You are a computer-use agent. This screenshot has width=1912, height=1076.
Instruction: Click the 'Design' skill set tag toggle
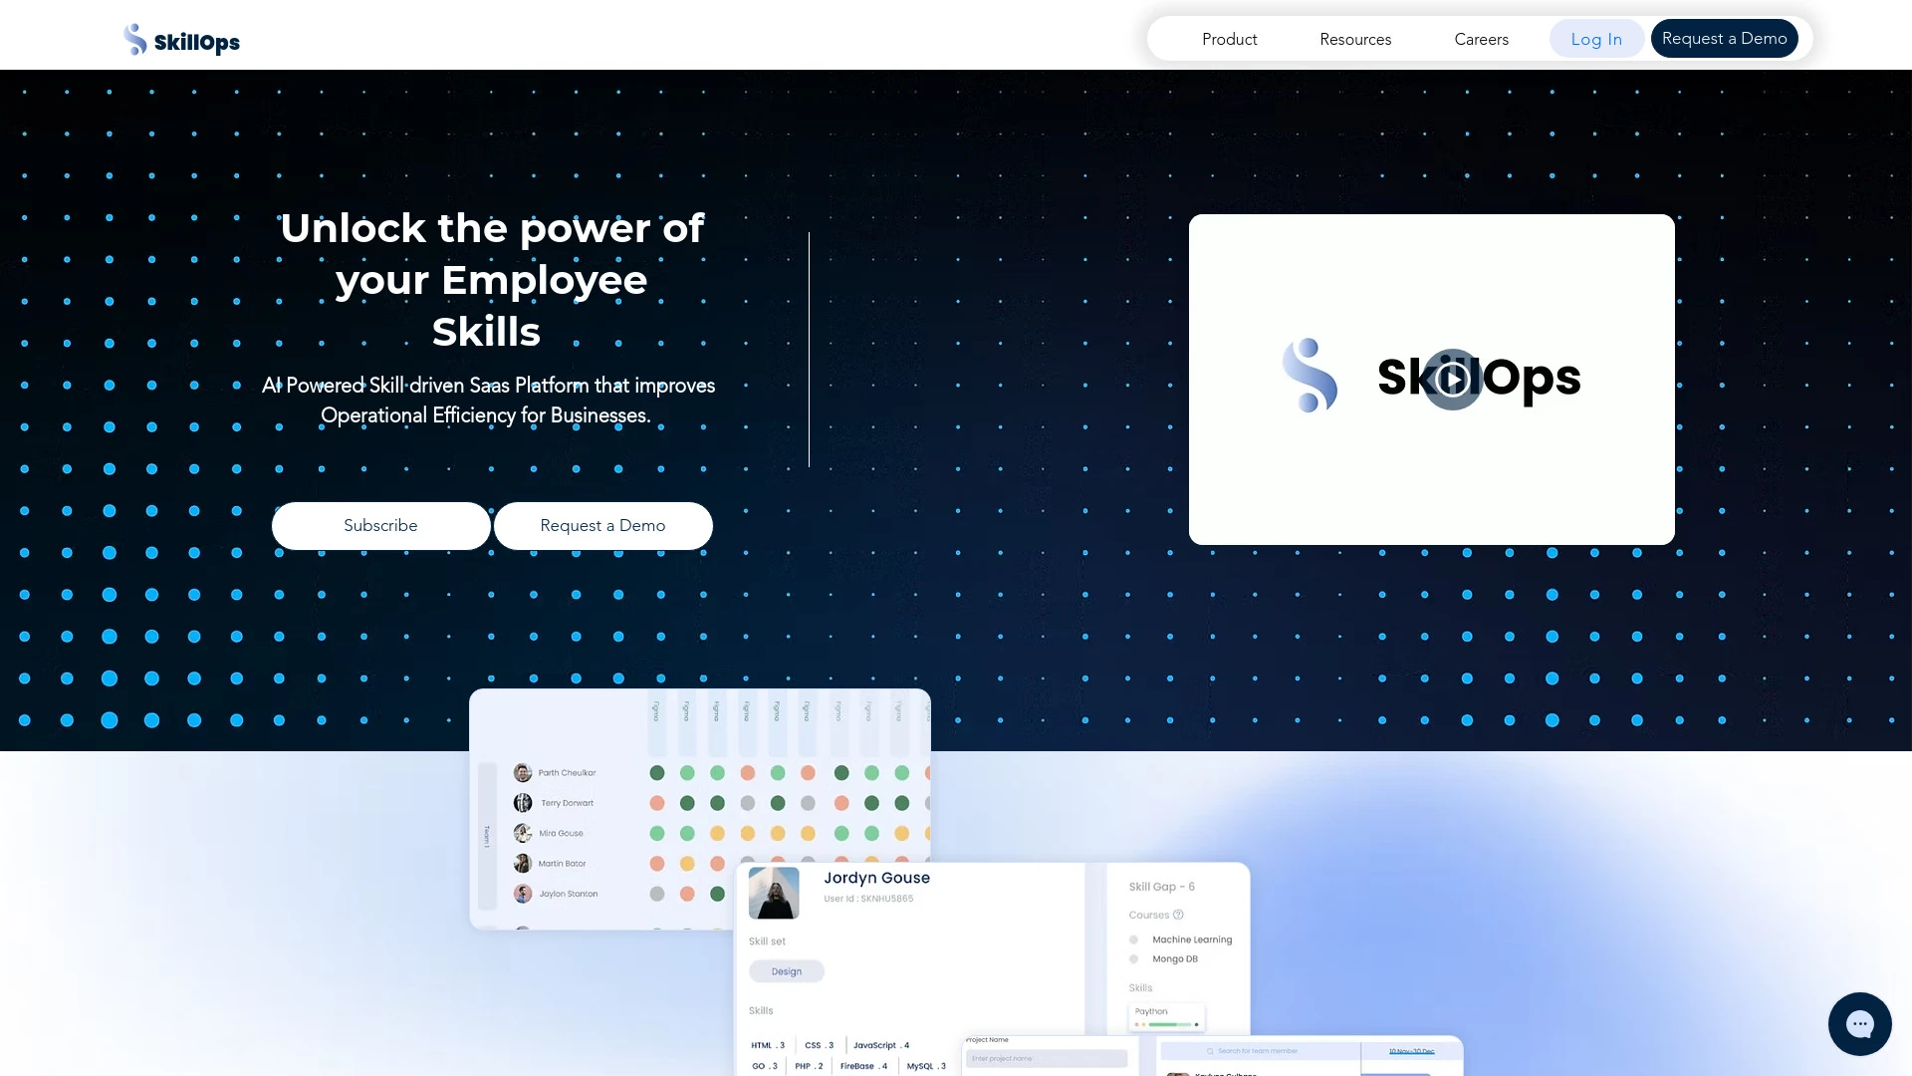(x=787, y=971)
